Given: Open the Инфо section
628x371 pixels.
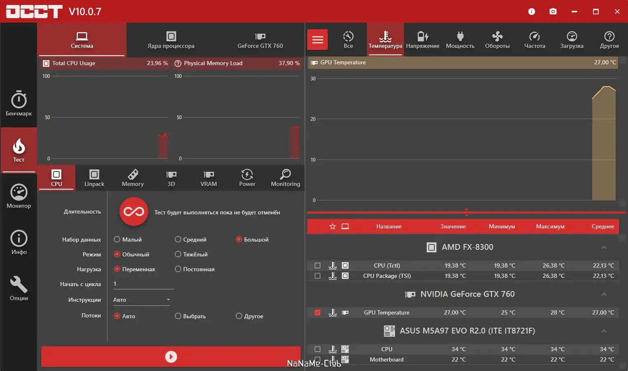Looking at the screenshot, I should [x=19, y=242].
